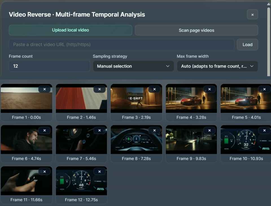Screen dimensions: 271x206
Task: Click the 'Frame count' label
Action: pos(21,56)
